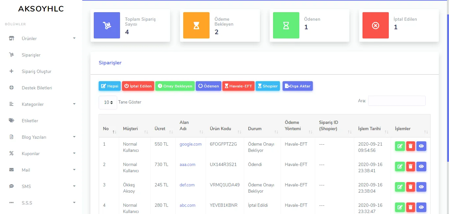
Task: Expand the Ürünler sidebar menu arrow
Action: click(x=74, y=38)
